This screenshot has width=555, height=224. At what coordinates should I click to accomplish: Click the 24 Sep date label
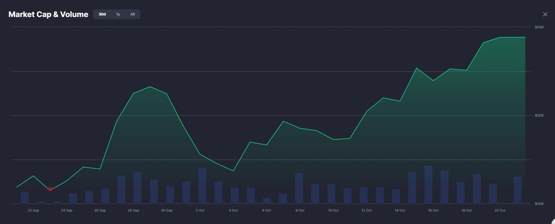(67, 210)
